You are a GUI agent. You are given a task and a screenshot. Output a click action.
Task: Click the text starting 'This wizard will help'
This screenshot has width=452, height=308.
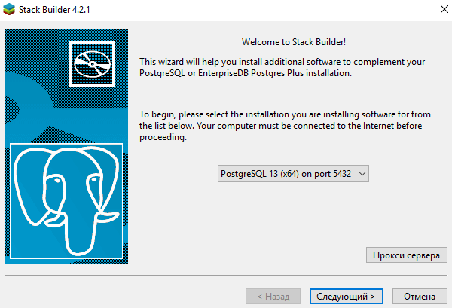click(282, 68)
